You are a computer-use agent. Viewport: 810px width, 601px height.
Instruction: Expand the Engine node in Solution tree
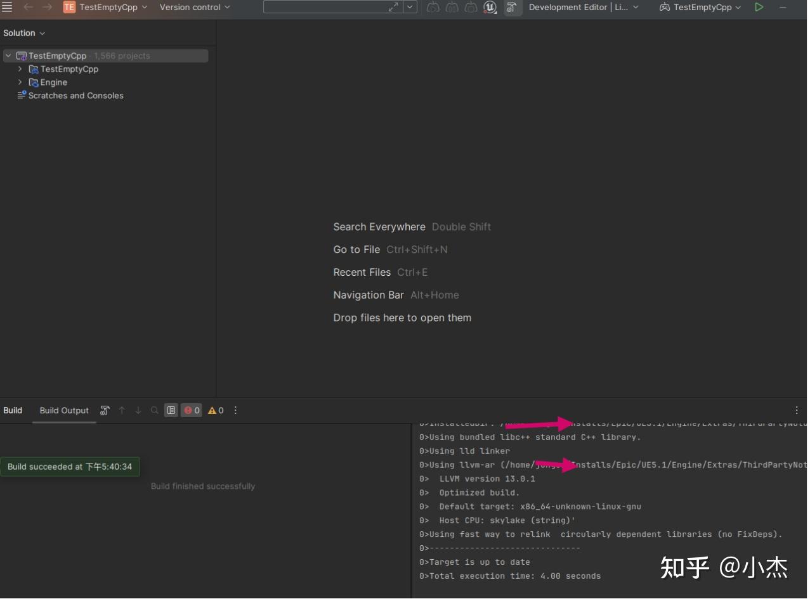20,82
